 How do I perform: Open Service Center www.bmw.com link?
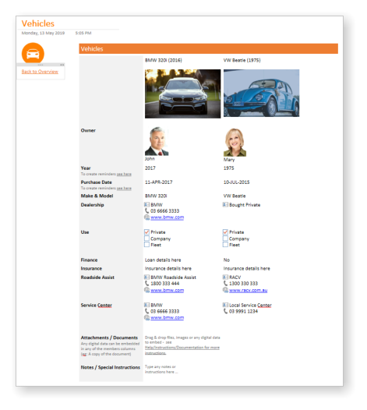[x=167, y=318]
